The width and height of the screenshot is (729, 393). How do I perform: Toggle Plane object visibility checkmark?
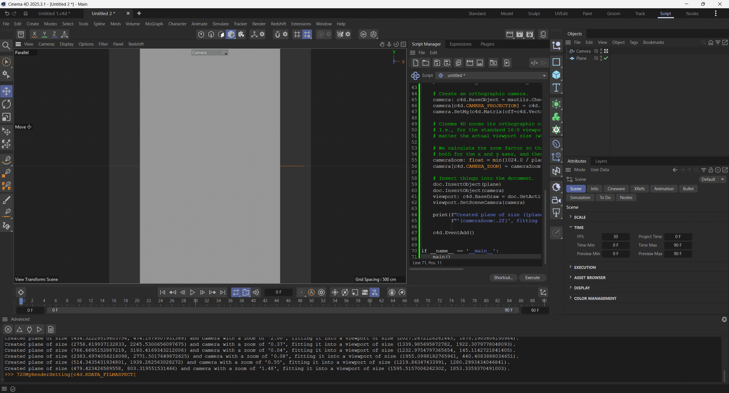click(x=606, y=58)
